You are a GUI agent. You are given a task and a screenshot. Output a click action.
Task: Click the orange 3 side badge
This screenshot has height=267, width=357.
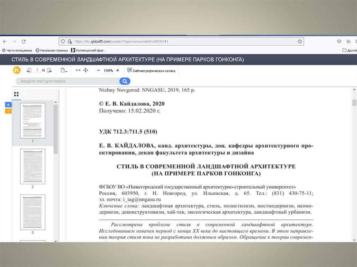(8, 111)
